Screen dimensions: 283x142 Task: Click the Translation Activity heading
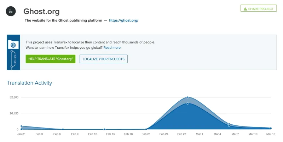[x=29, y=83]
